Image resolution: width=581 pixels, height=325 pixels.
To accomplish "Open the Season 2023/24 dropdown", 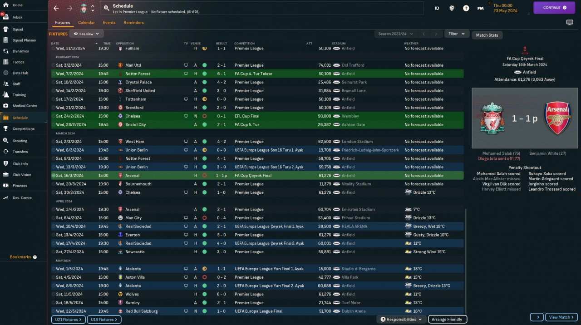I will pos(395,34).
